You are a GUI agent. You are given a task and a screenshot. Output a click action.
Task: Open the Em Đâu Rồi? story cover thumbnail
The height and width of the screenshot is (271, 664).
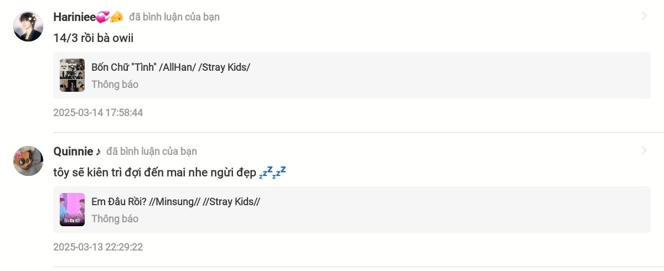pyautogui.click(x=72, y=210)
